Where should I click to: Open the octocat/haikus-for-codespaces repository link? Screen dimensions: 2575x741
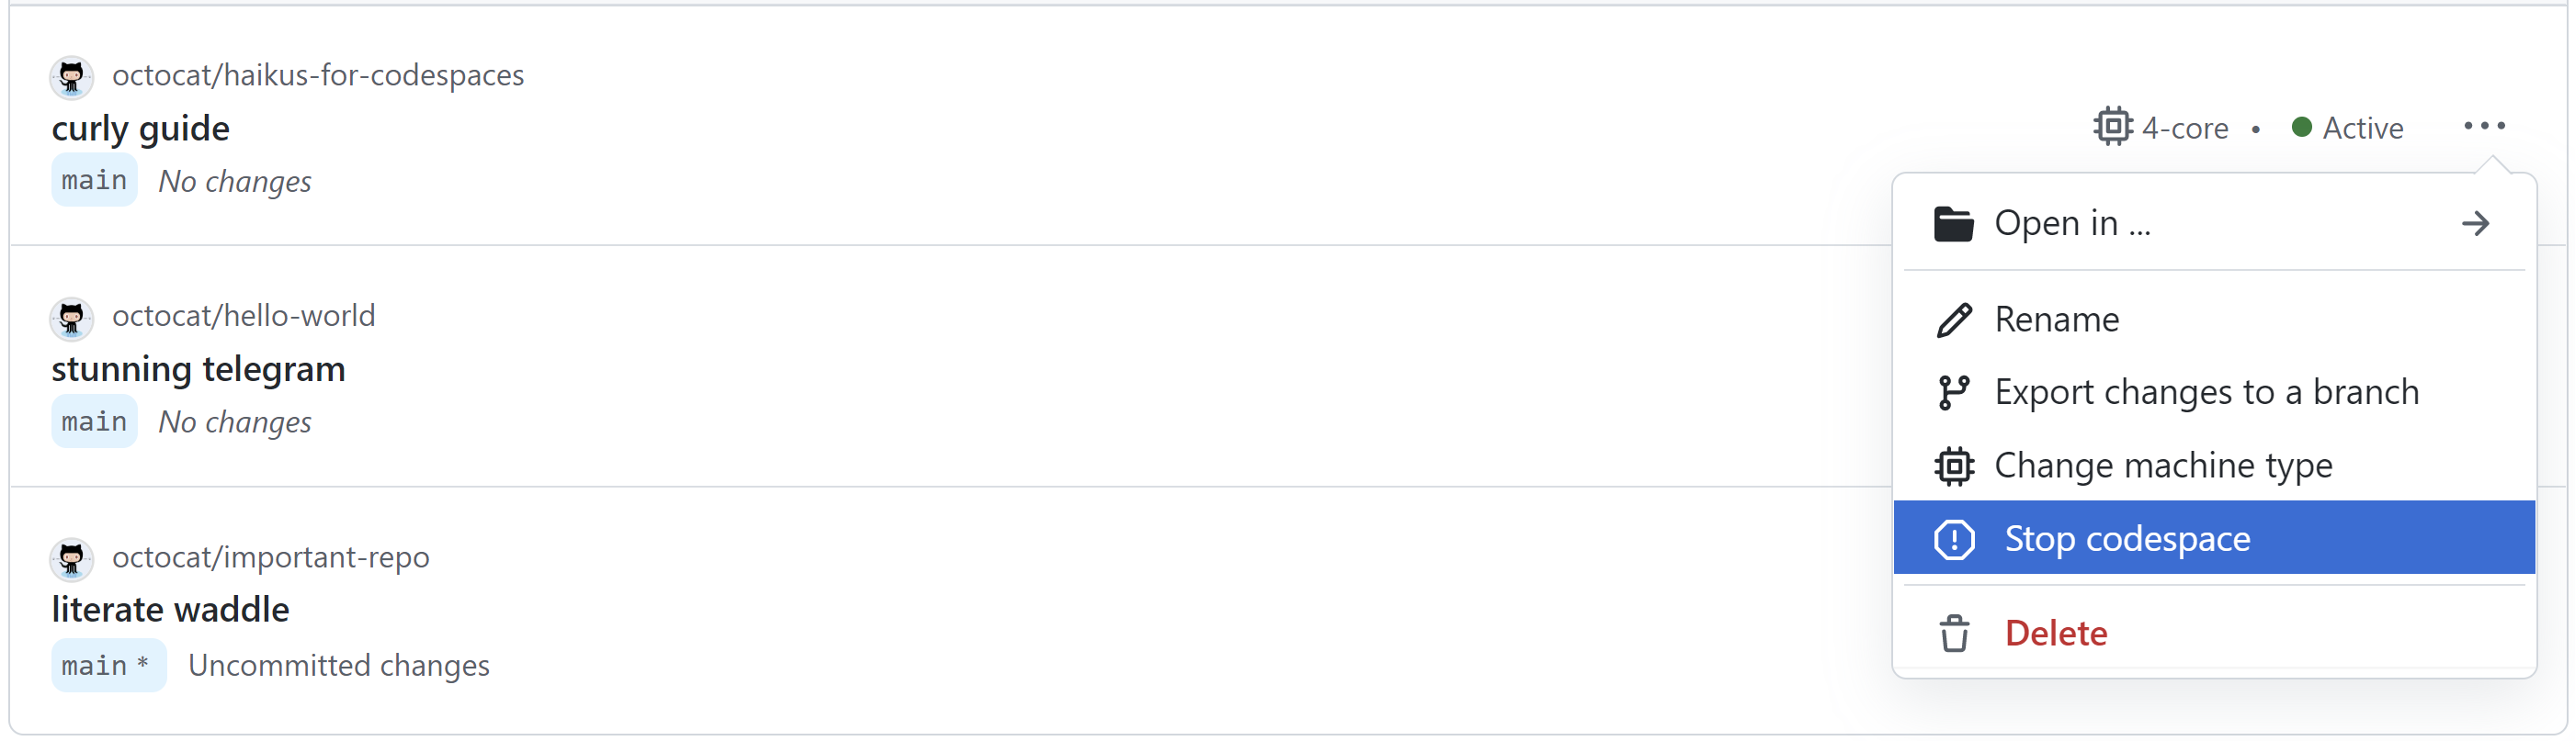click(x=318, y=75)
